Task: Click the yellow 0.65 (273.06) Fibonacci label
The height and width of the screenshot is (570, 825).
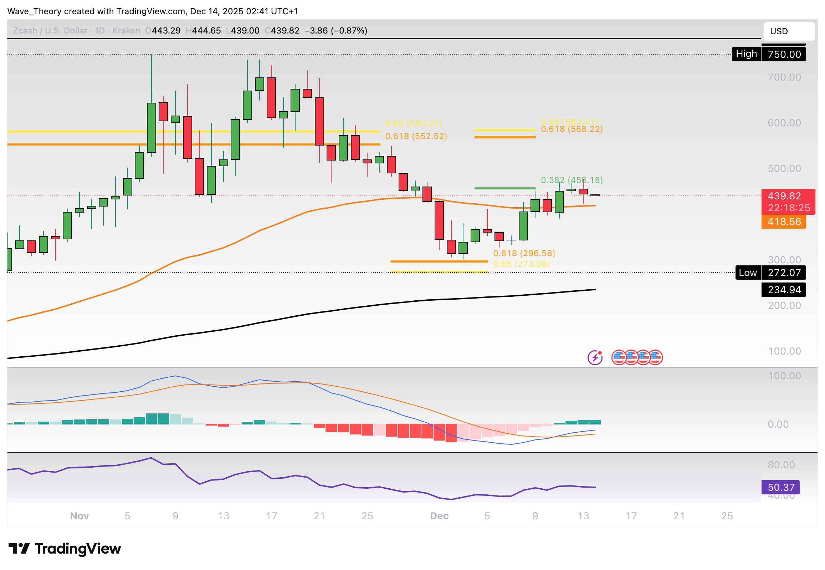Action: pyautogui.click(x=521, y=264)
